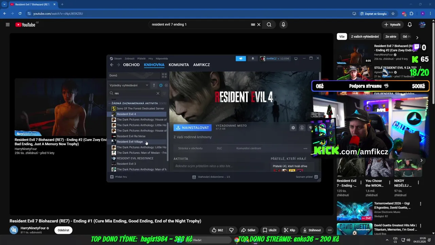Screen dimensions: 435x245
Task: Open Resident Evil 4 settings gear
Action: (293, 128)
